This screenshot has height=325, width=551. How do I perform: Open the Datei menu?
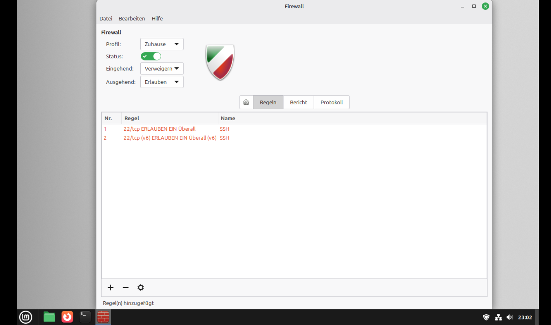[x=106, y=18]
